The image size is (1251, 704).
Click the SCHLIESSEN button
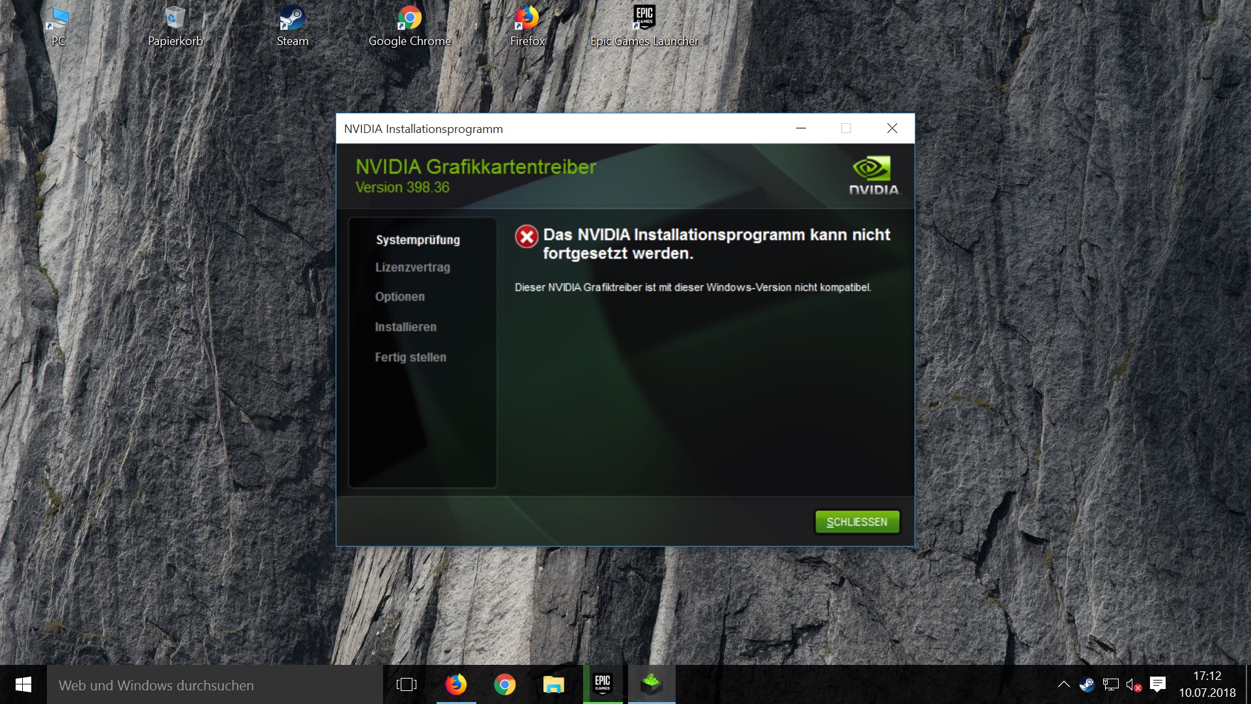tap(857, 521)
